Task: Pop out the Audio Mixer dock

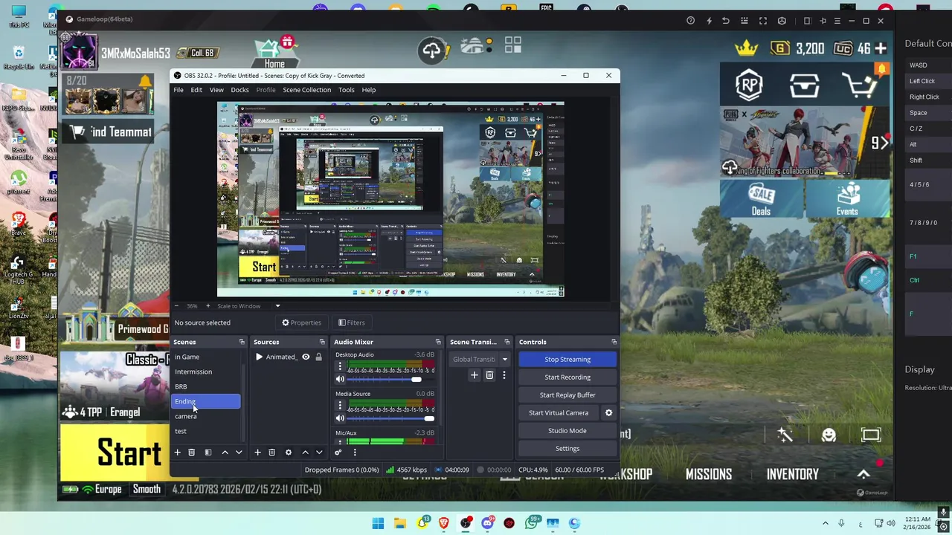Action: point(438,342)
